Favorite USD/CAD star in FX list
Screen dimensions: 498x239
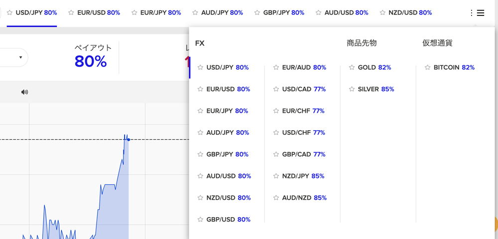[x=276, y=89]
